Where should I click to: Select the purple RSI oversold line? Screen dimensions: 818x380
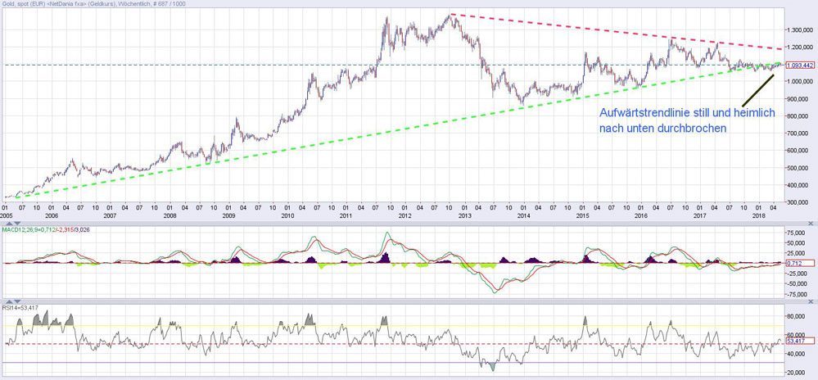coord(246,363)
